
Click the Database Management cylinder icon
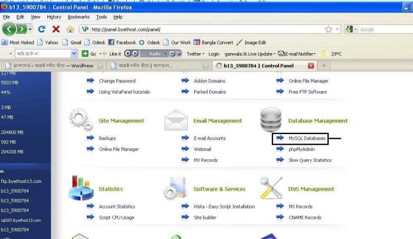(x=271, y=119)
